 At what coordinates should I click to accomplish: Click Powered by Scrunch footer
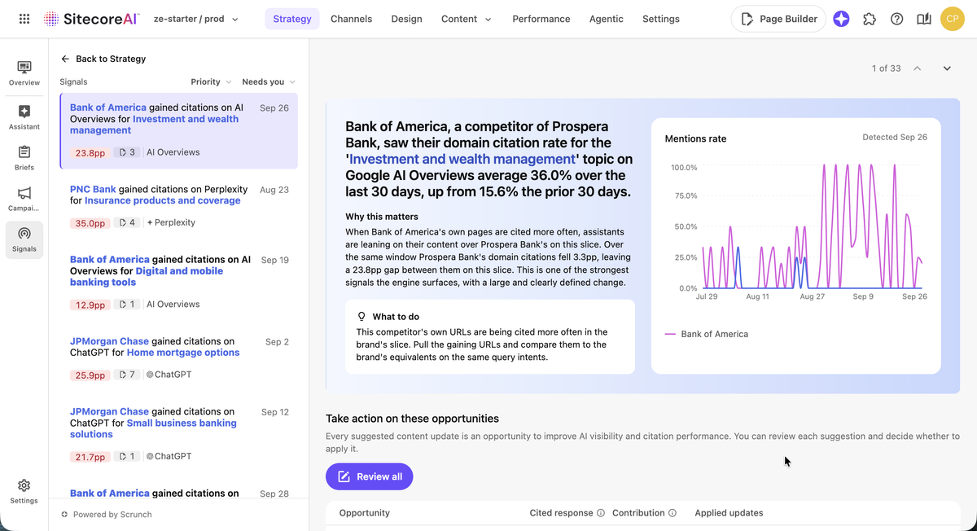point(106,515)
